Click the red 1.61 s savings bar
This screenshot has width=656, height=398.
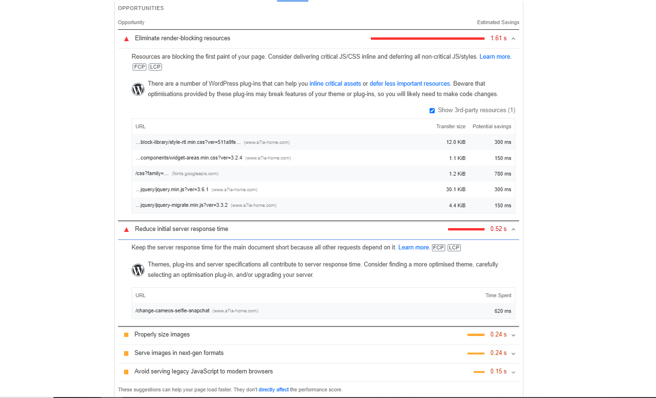427,38
